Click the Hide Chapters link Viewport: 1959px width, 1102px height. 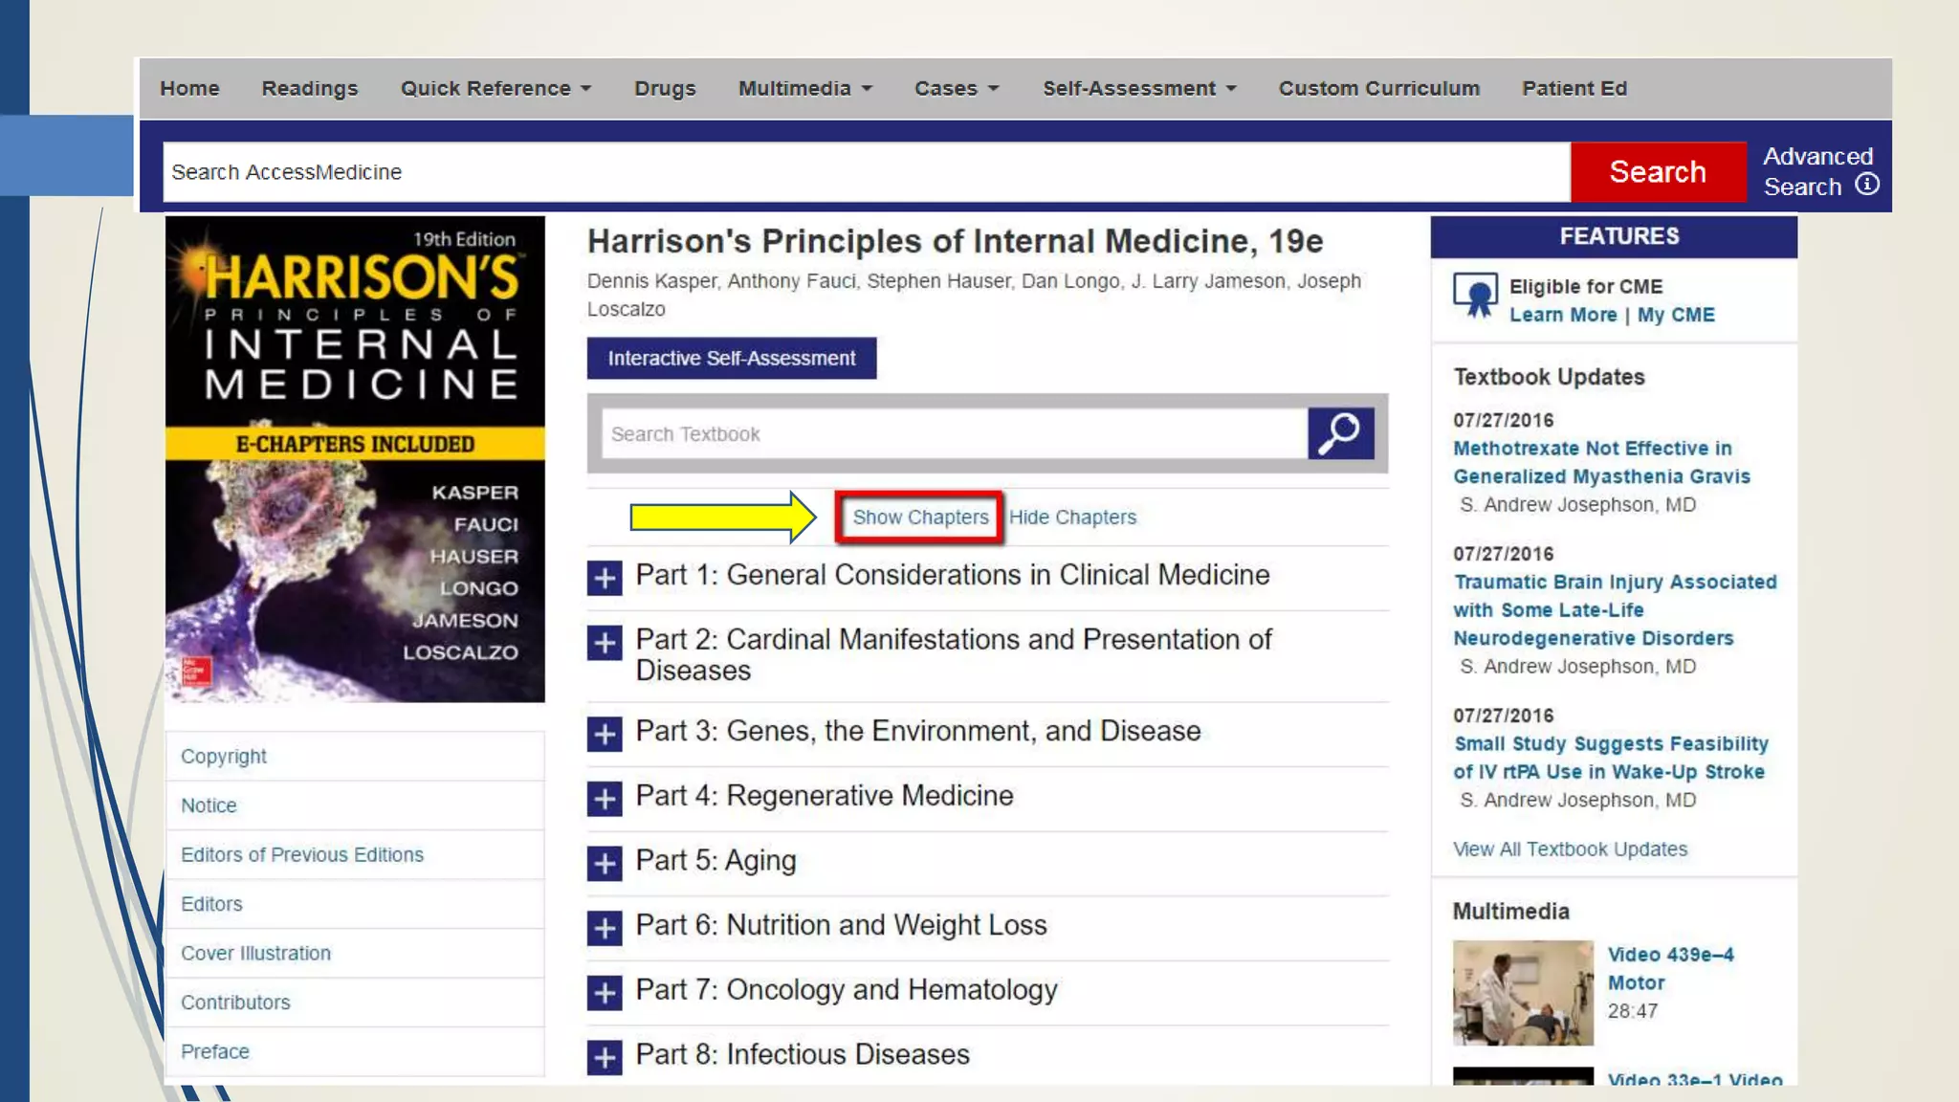[x=1072, y=518]
